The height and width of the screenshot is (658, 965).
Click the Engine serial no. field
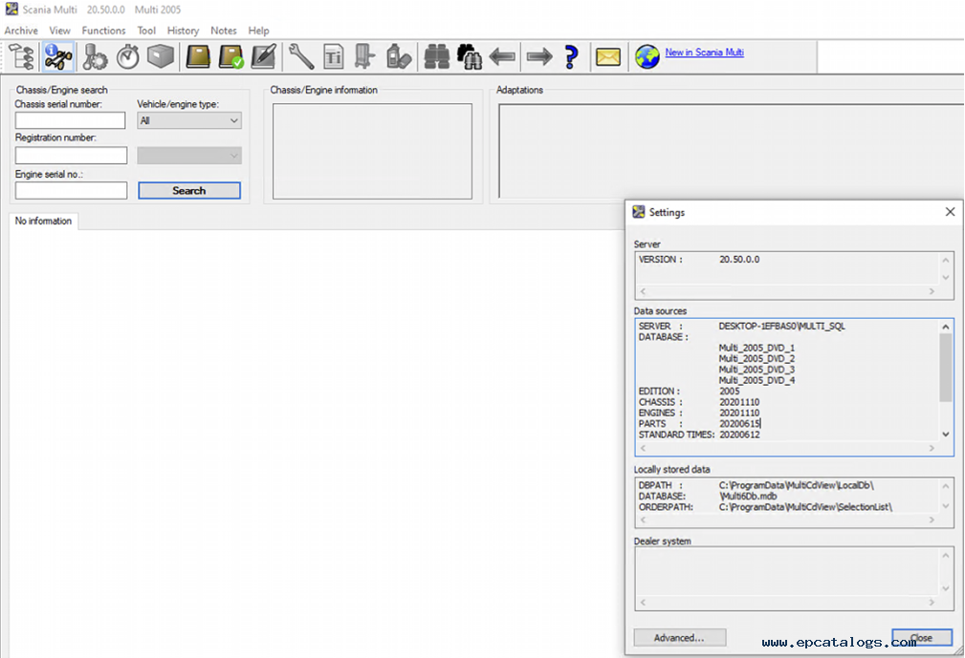point(72,190)
